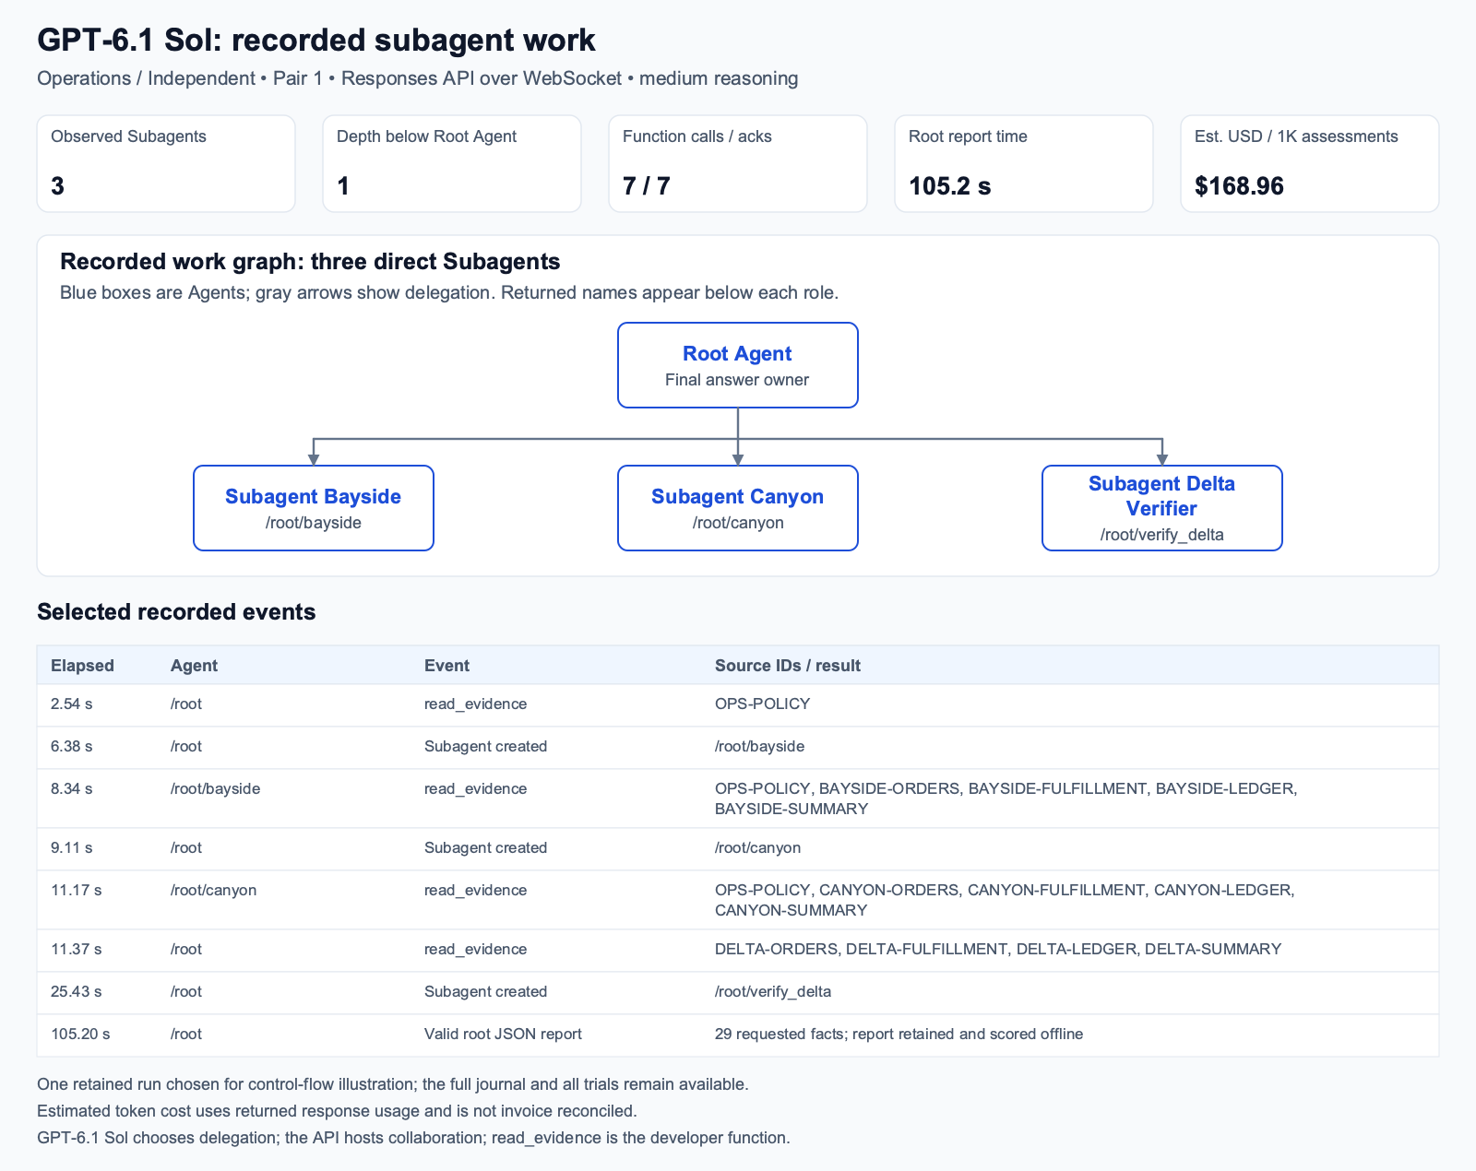1476x1171 pixels.
Task: Click the Event column header
Action: coord(446,666)
